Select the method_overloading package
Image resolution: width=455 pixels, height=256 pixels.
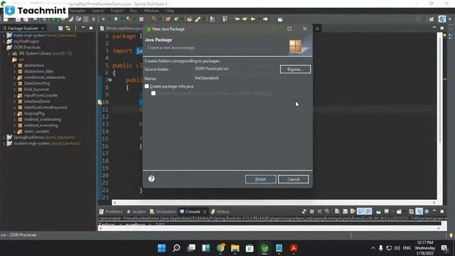pyautogui.click(x=43, y=119)
